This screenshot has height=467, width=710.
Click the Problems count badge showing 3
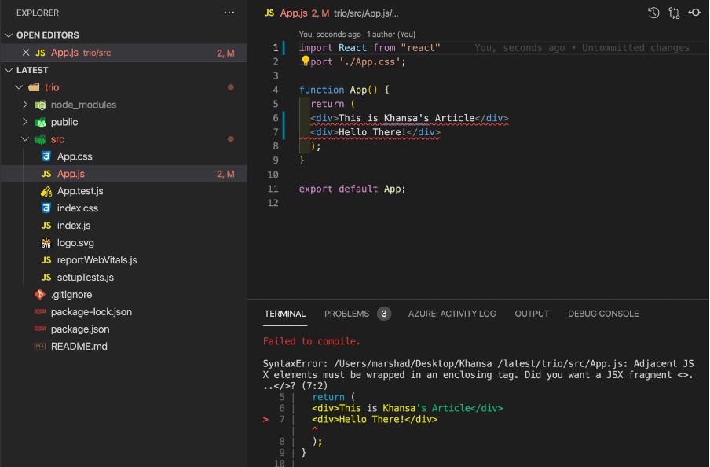(x=384, y=313)
